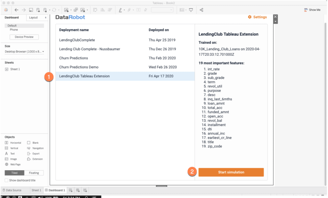
Task: Choose the Web Page object
Action: click(x=13, y=165)
